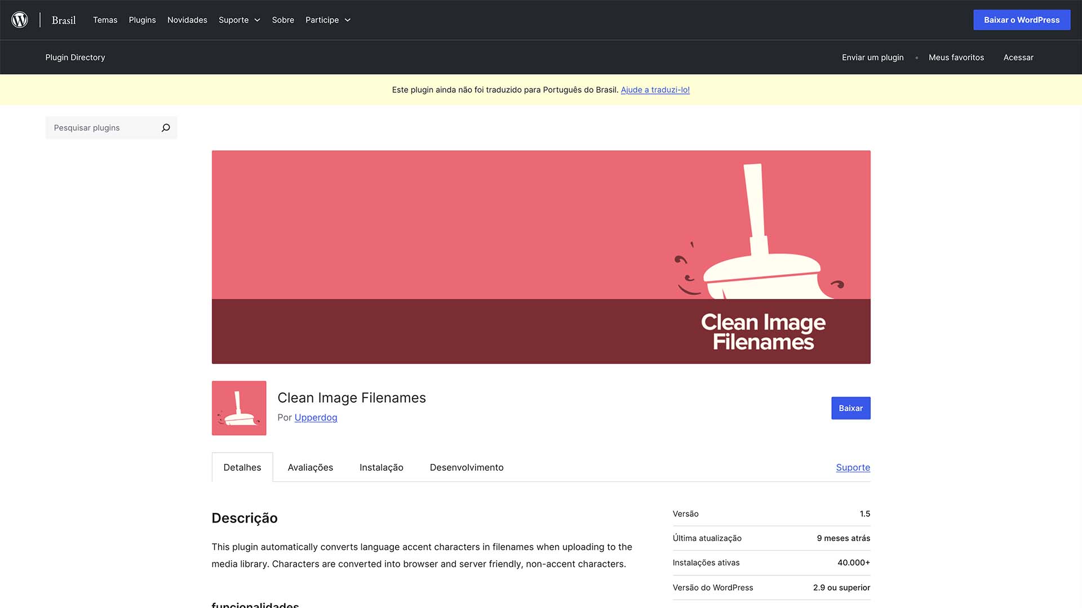Switch to the Avaliações tab
This screenshot has width=1082, height=608.
point(311,467)
